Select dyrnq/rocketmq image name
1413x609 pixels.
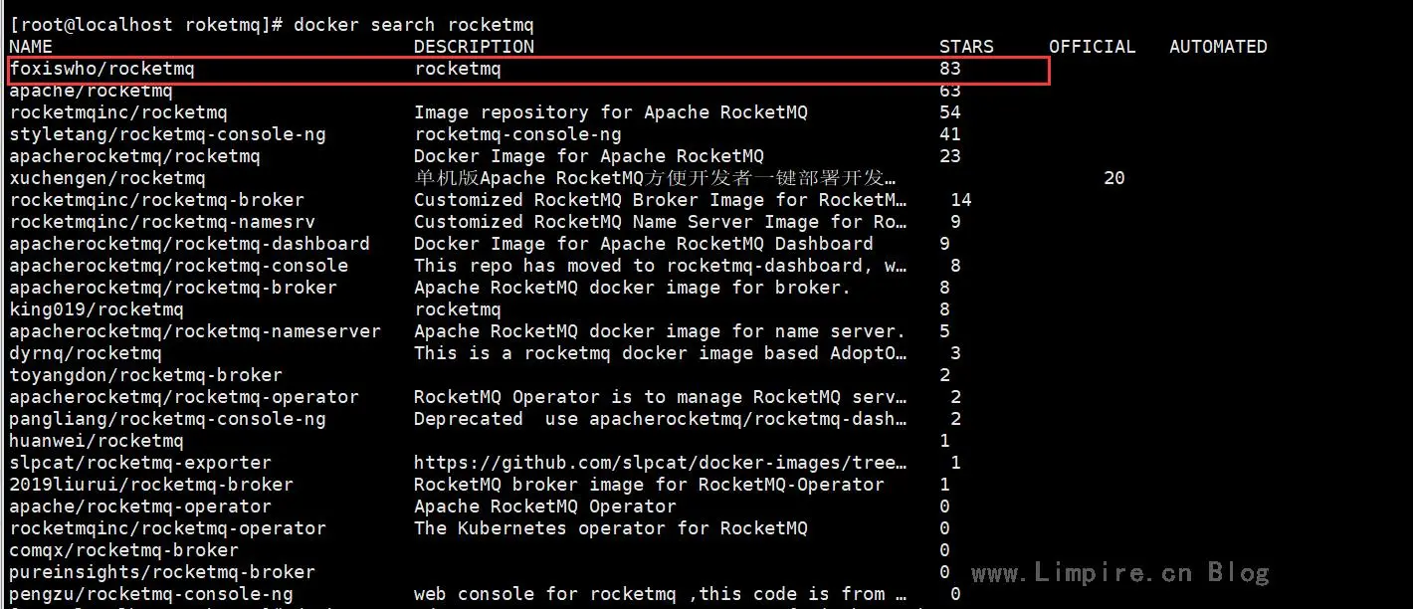tap(86, 353)
